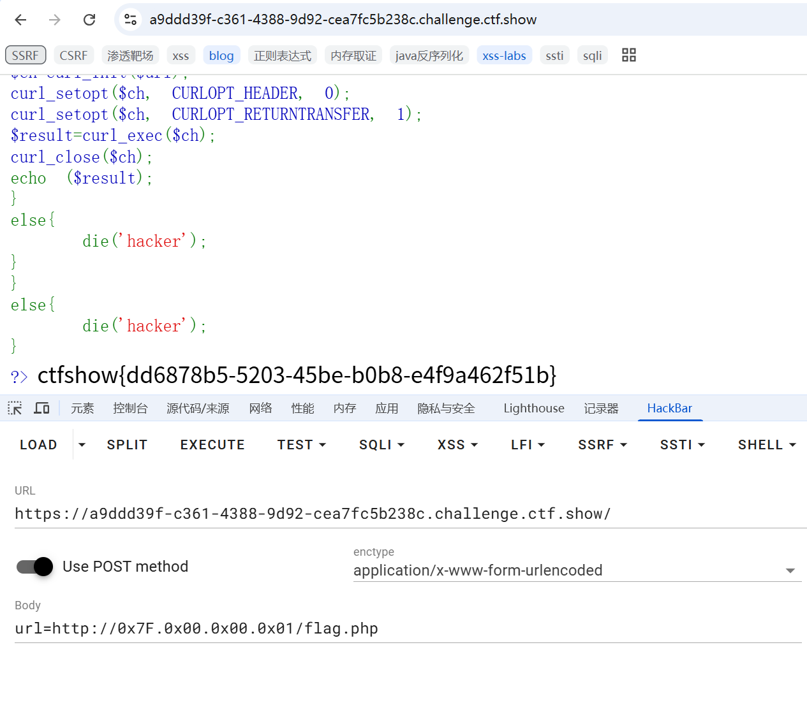Click the curl_close($ch); code line

tap(81, 157)
